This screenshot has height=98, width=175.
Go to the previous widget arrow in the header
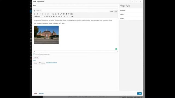coord(133,2)
